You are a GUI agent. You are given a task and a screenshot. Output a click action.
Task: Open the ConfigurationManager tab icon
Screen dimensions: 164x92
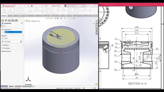(9, 20)
